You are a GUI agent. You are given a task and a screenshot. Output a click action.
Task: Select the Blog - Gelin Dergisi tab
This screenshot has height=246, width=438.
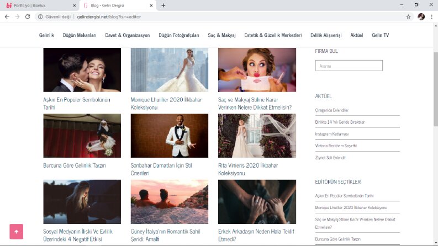(x=117, y=6)
